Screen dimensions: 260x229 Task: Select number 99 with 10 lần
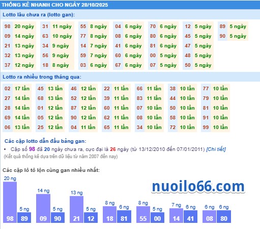pyautogui.click(x=206, y=128)
